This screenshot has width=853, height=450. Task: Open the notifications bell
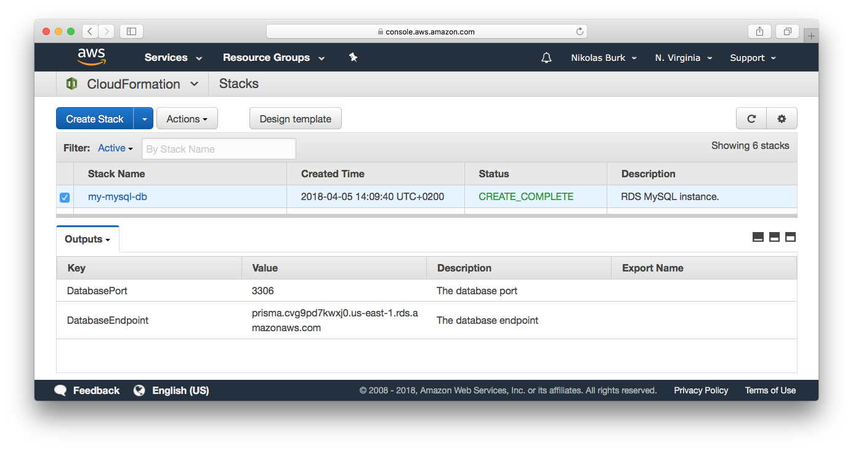546,58
